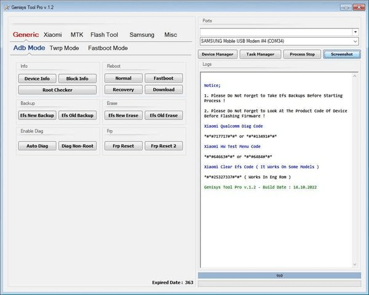This screenshot has height=295, width=369.
Task: Select the Twrp Mode sub-tab
Action: pos(64,48)
